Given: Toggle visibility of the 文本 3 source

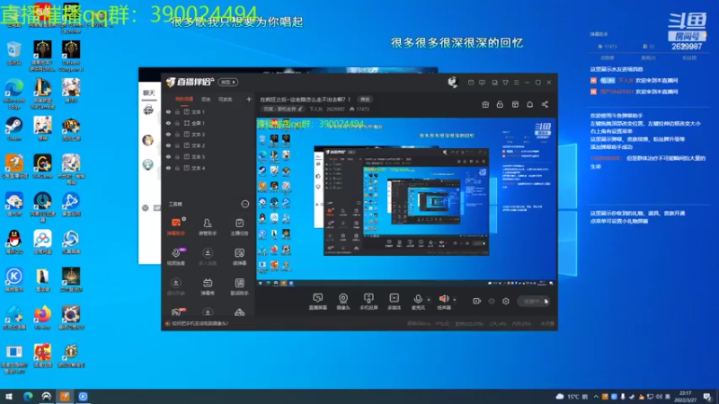Looking at the screenshot, I should 168,134.
